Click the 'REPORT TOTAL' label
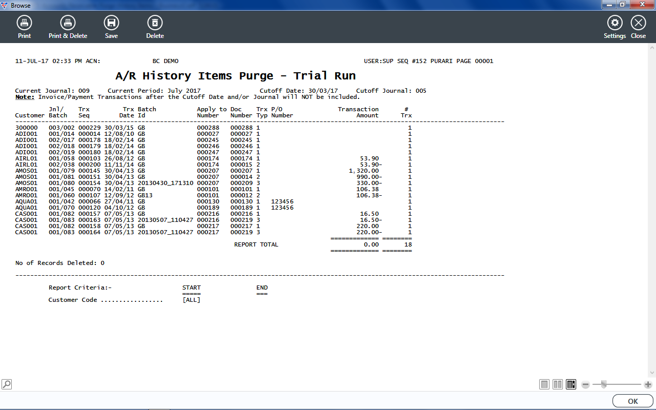The height and width of the screenshot is (410, 656). click(x=256, y=244)
